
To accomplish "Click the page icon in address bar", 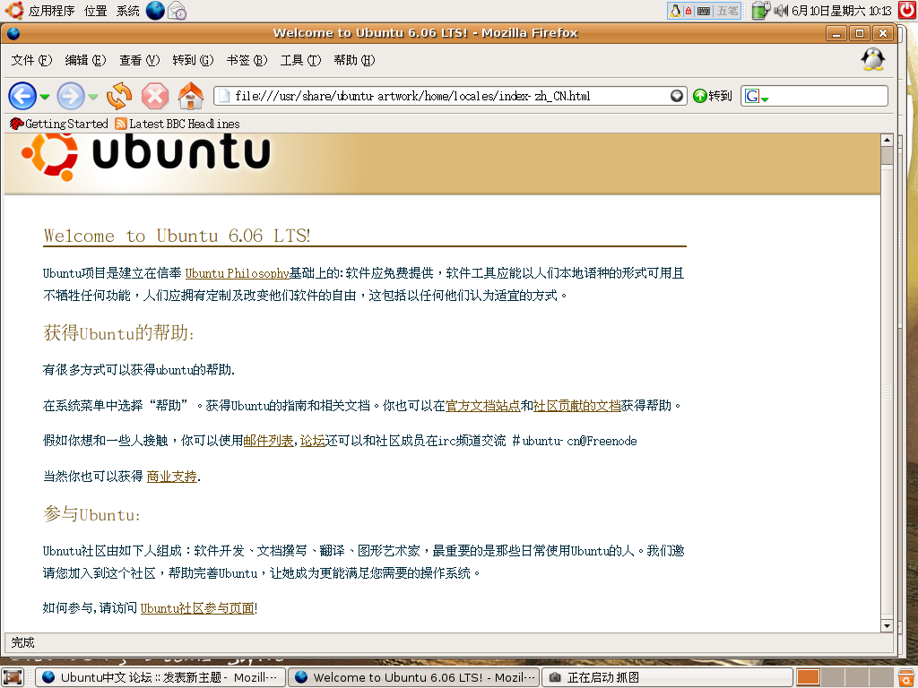I will pyautogui.click(x=224, y=96).
